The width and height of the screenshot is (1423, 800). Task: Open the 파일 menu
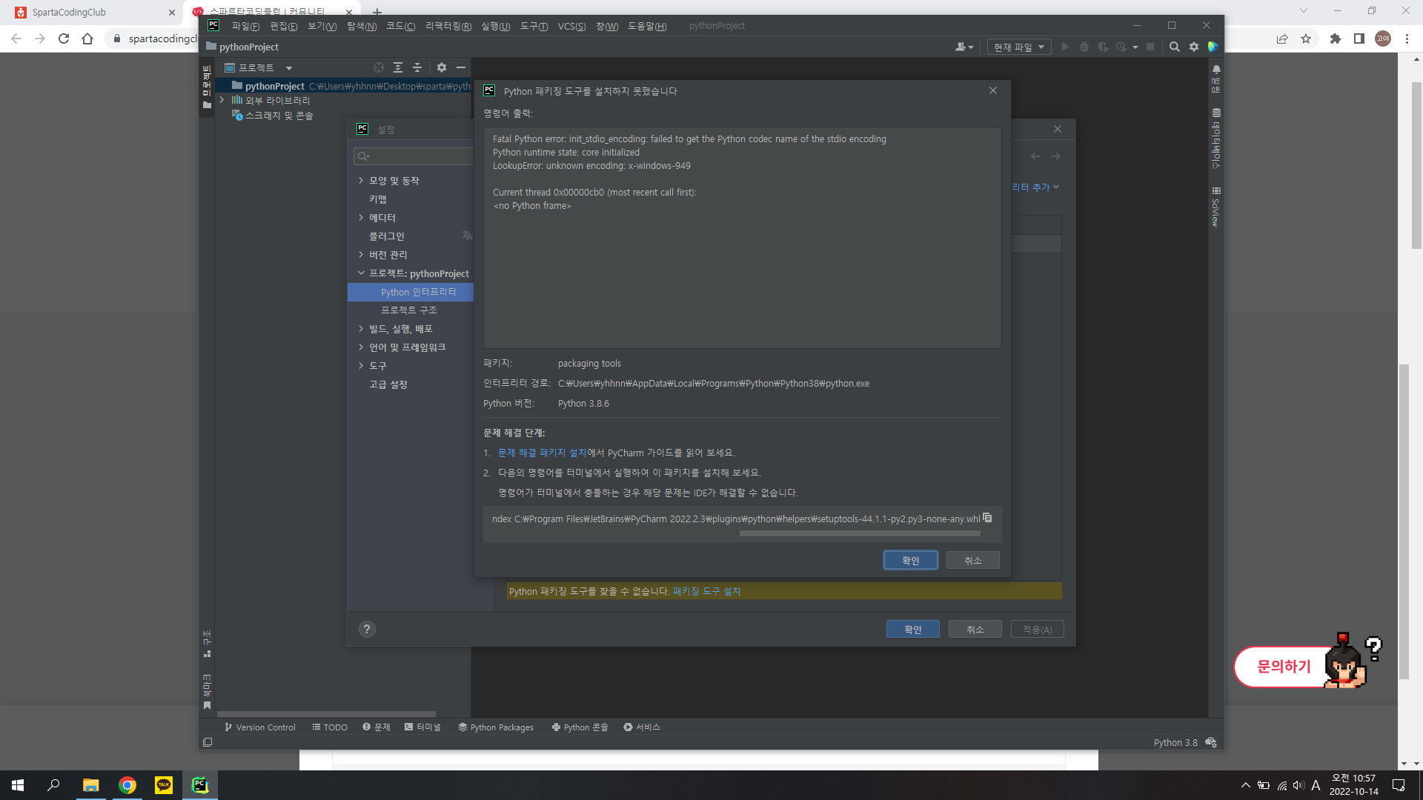[x=245, y=26]
